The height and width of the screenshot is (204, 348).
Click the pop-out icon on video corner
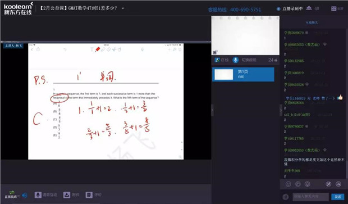tap(215, 52)
